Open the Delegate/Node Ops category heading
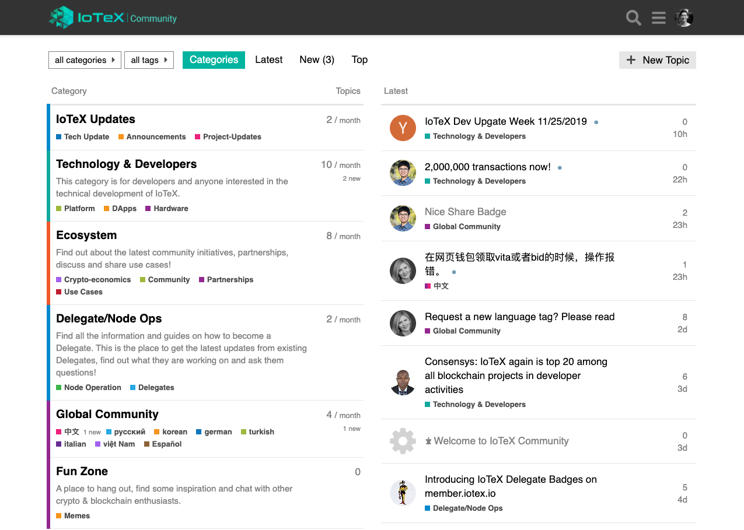This screenshot has width=744, height=530. point(109,318)
